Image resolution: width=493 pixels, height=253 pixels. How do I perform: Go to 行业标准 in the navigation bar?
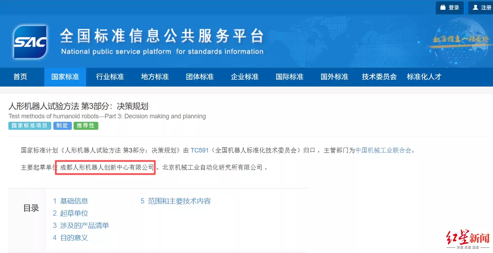pos(110,77)
